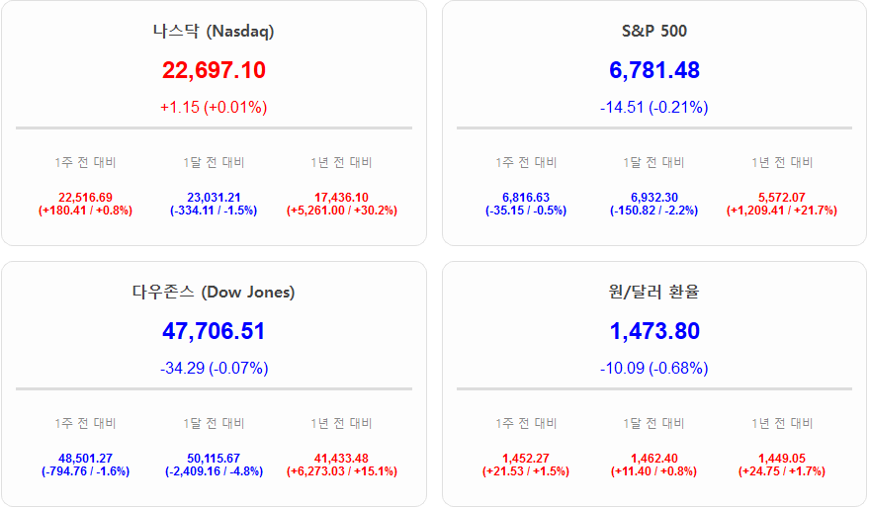This screenshot has height=509, width=869.
Task: Click Nasdaq's 1주 전 대비 value 22,516.69
Action: [85, 198]
